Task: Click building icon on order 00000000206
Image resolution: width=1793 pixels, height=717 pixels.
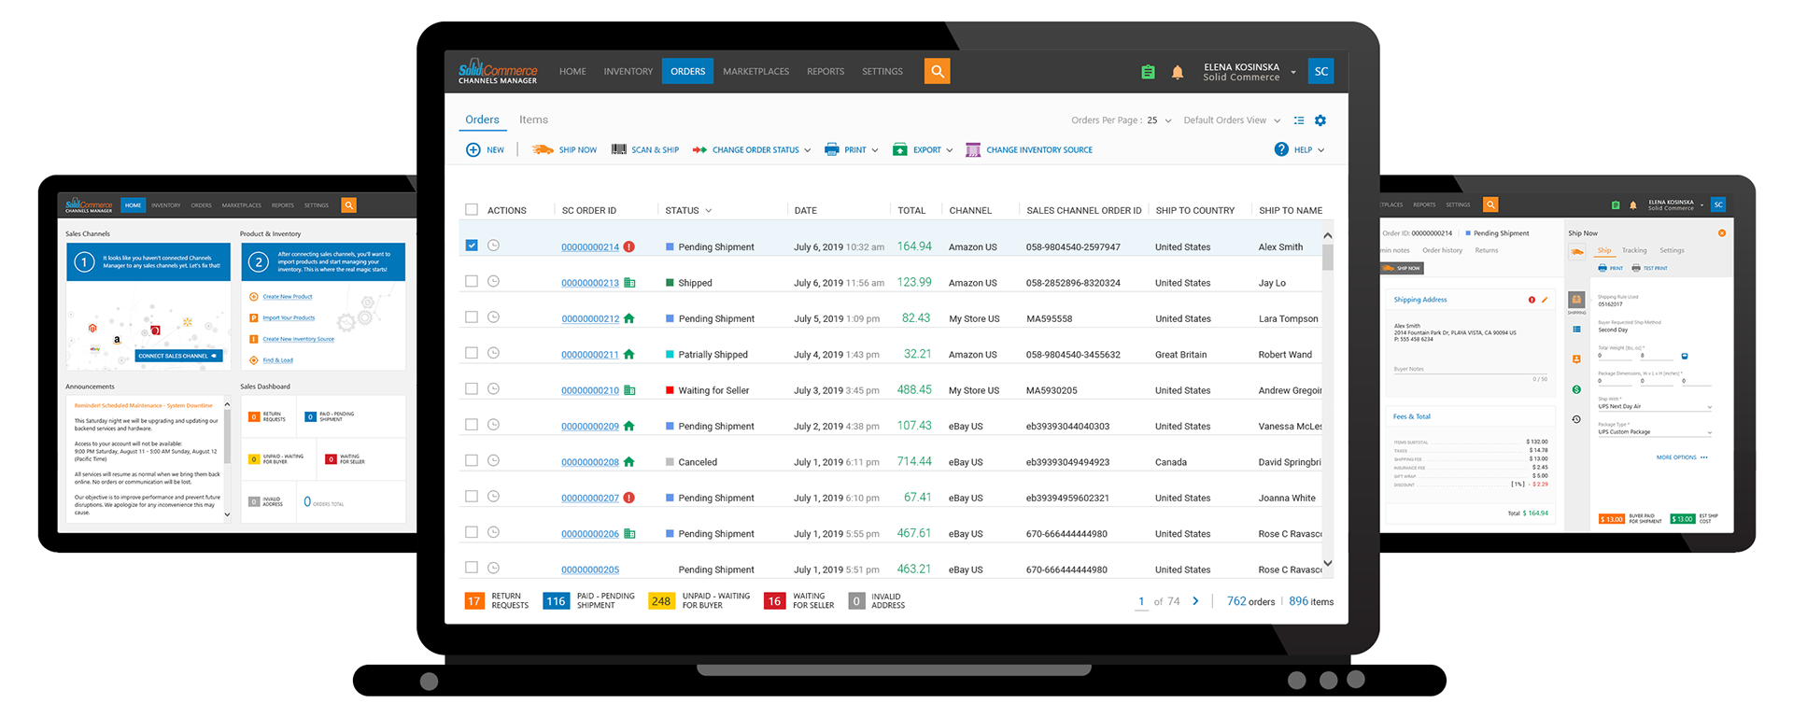Action: [629, 534]
